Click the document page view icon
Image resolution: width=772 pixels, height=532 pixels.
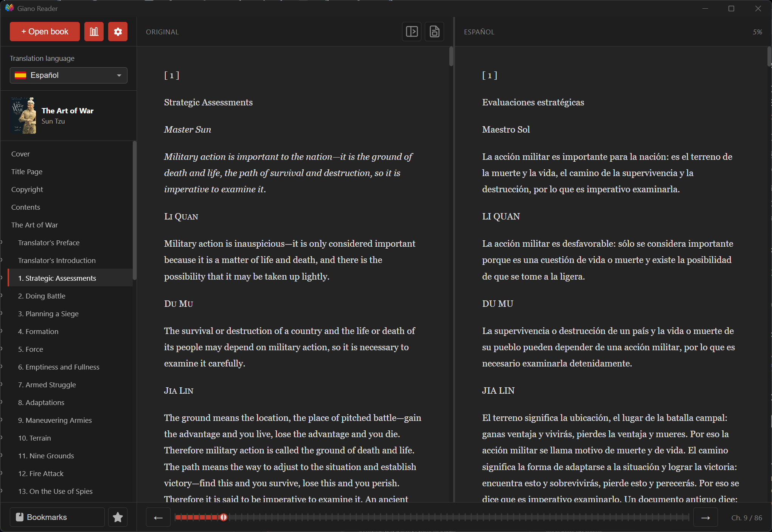435,31
